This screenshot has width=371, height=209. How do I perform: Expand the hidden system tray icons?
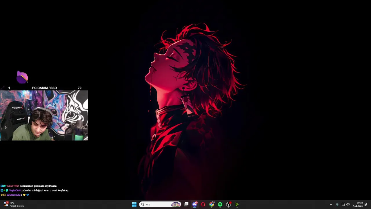331,204
